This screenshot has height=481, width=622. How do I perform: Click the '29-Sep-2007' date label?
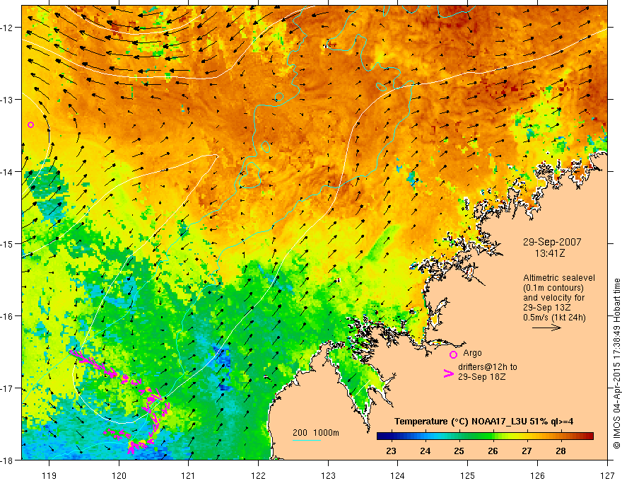(x=552, y=242)
